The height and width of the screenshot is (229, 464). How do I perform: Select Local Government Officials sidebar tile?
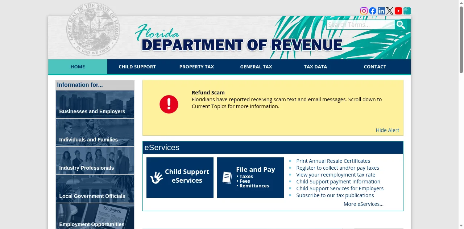click(95, 189)
